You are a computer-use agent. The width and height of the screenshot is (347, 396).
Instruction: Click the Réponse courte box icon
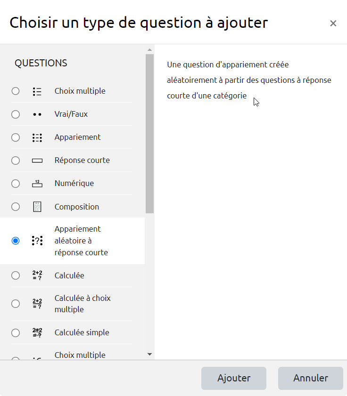click(37, 161)
